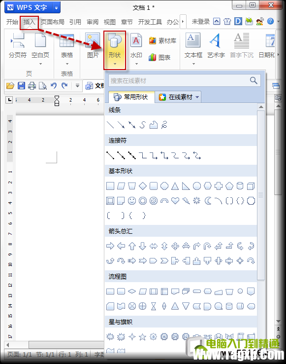Open the 形状 shapes dropdown
Screen dimensions: 286x364
pos(115,50)
